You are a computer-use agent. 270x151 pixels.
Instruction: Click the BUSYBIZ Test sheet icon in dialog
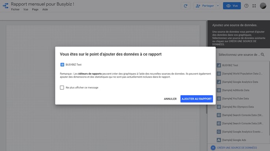pyautogui.click(x=62, y=64)
